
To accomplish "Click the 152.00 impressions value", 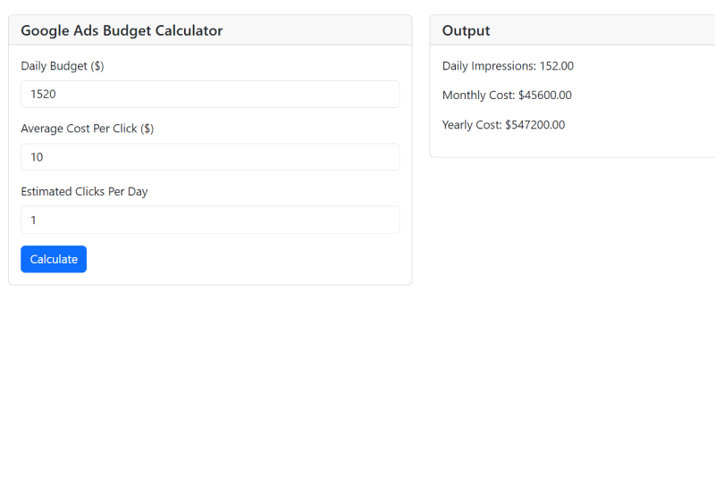I will (557, 66).
